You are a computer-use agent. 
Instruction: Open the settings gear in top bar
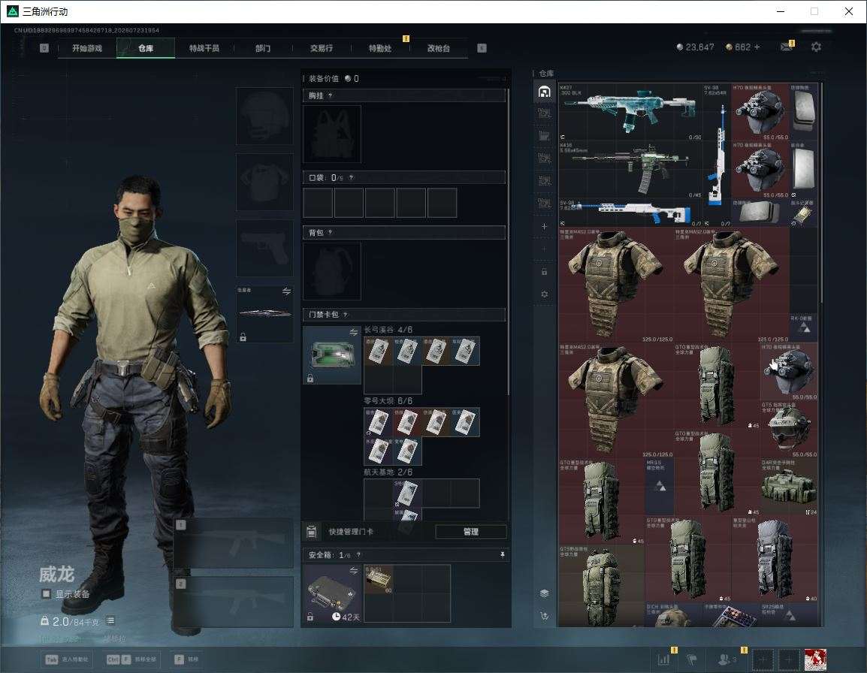point(816,47)
